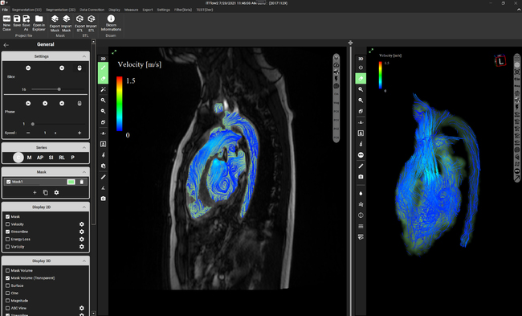Increase playback speed with plus button

click(80, 133)
